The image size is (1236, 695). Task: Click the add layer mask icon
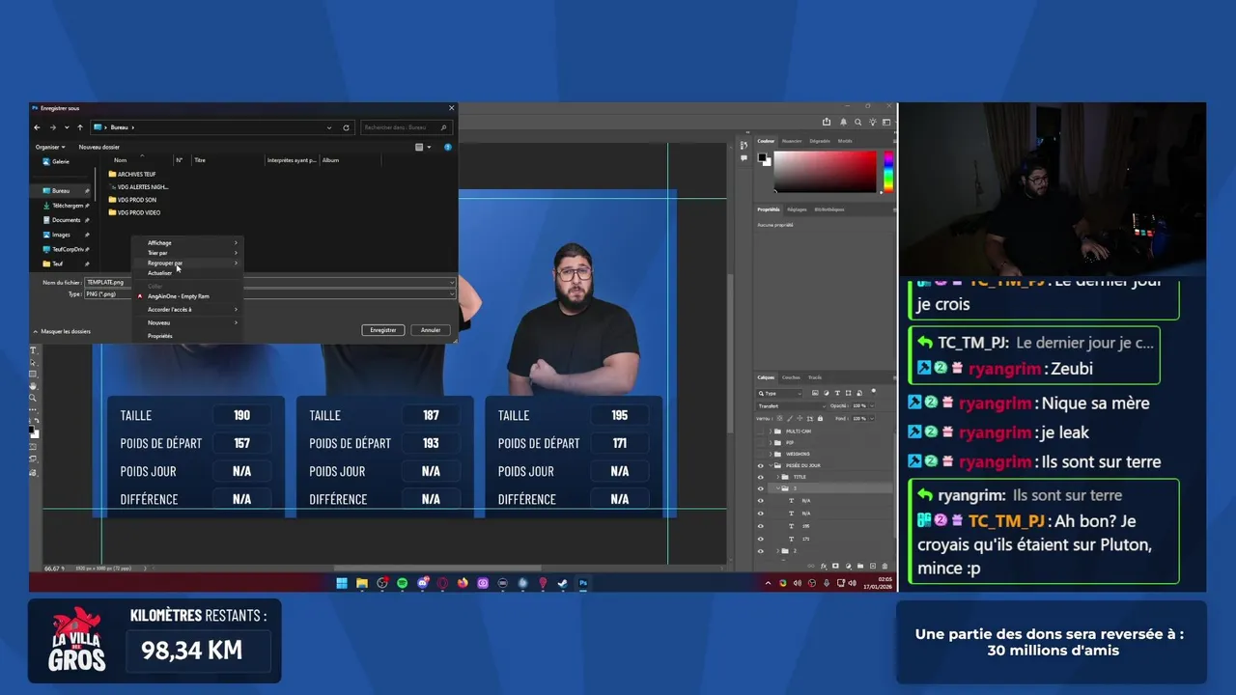click(835, 566)
